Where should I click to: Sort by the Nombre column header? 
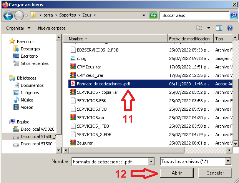click(115, 39)
